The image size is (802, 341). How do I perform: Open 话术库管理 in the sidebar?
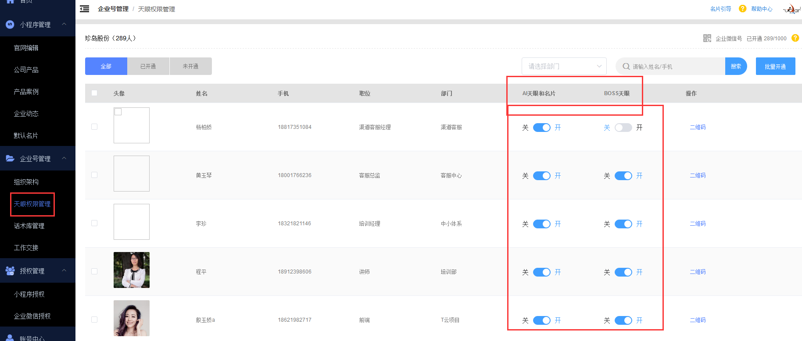(29, 226)
